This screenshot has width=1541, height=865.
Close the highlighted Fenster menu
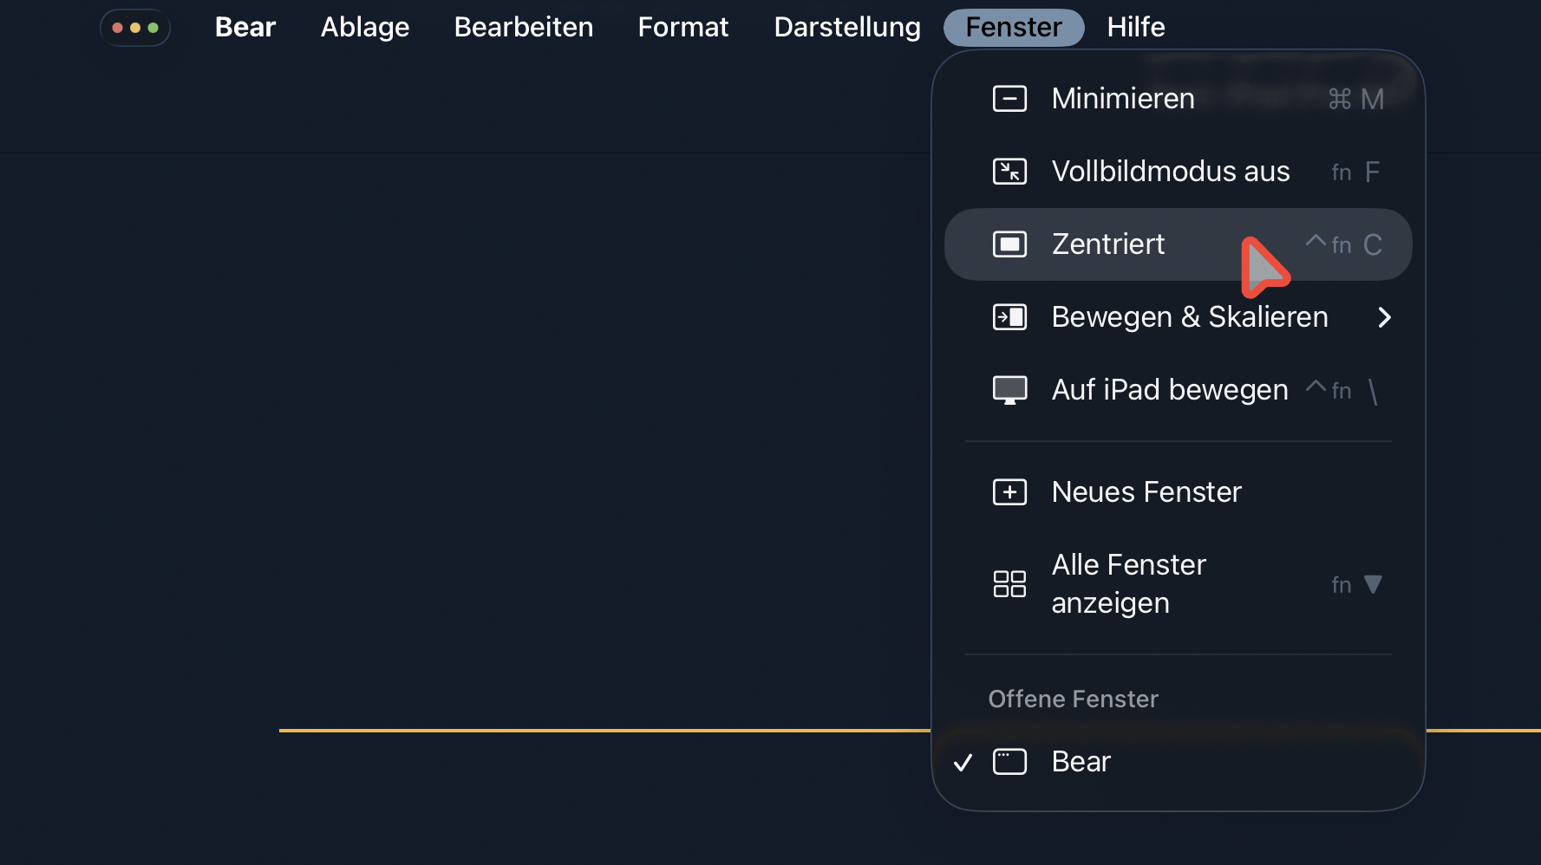click(1013, 27)
